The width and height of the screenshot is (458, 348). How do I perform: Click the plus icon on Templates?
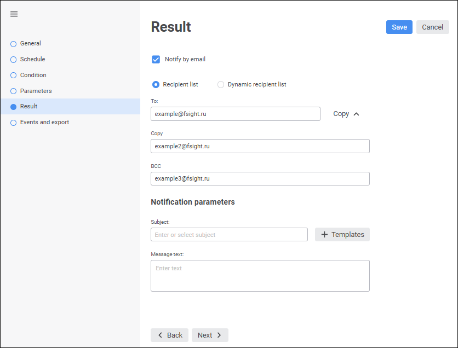324,235
